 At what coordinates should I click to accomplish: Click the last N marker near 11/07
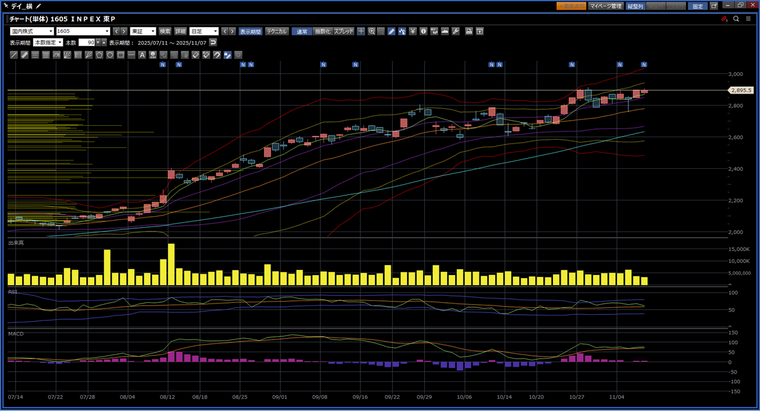click(644, 64)
